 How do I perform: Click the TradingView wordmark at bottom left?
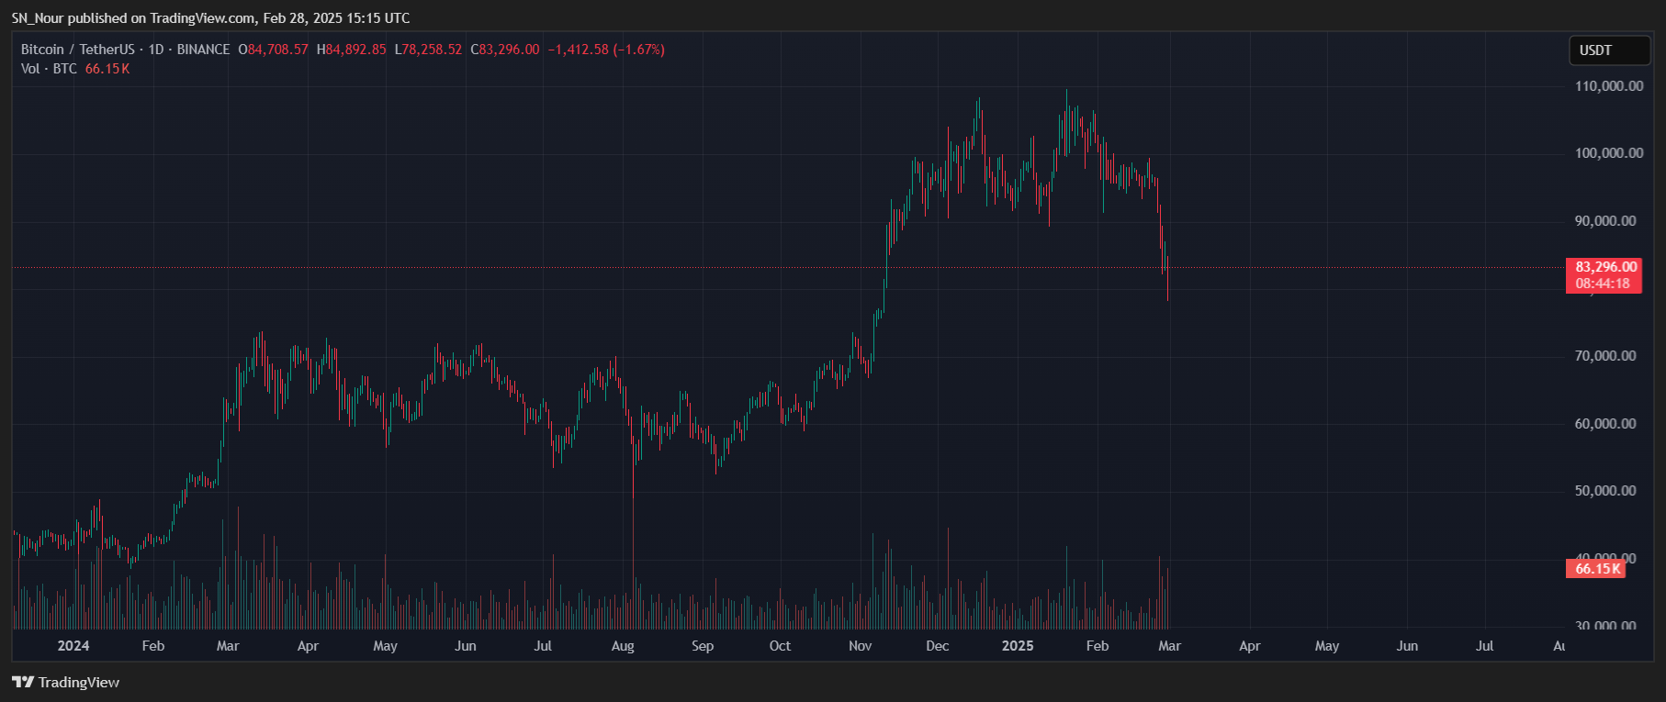[79, 682]
